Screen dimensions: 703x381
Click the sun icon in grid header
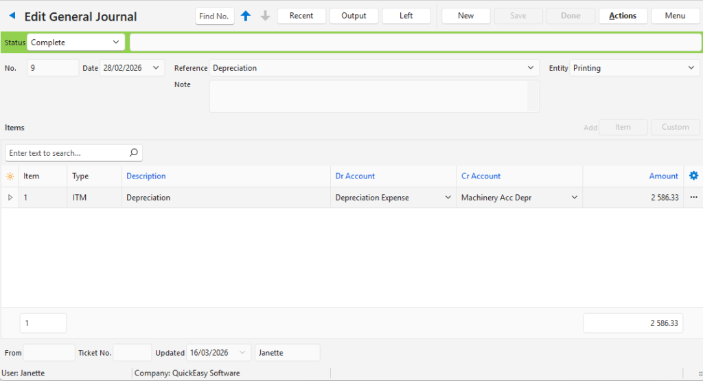pyautogui.click(x=10, y=176)
